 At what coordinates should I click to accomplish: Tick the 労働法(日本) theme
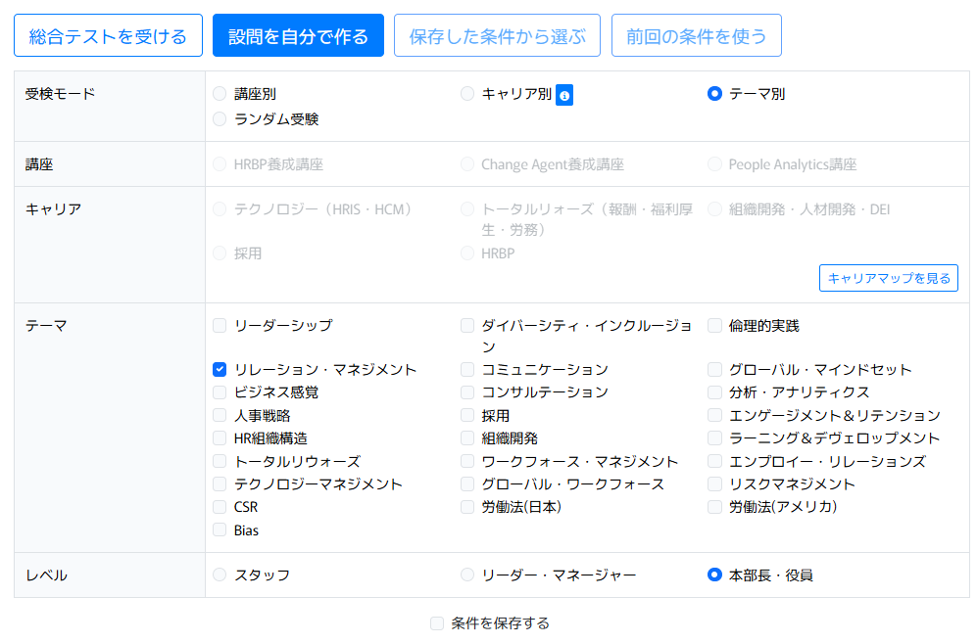[x=467, y=507]
